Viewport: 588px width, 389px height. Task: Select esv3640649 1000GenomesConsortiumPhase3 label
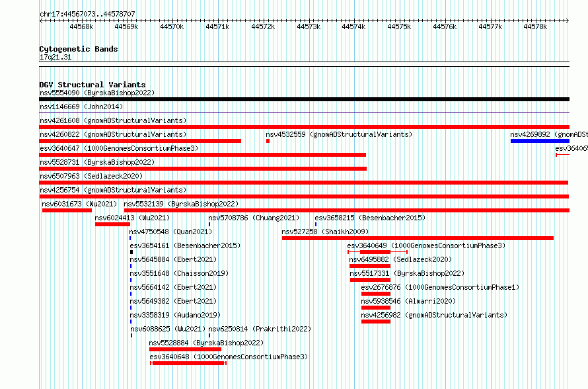(426, 245)
